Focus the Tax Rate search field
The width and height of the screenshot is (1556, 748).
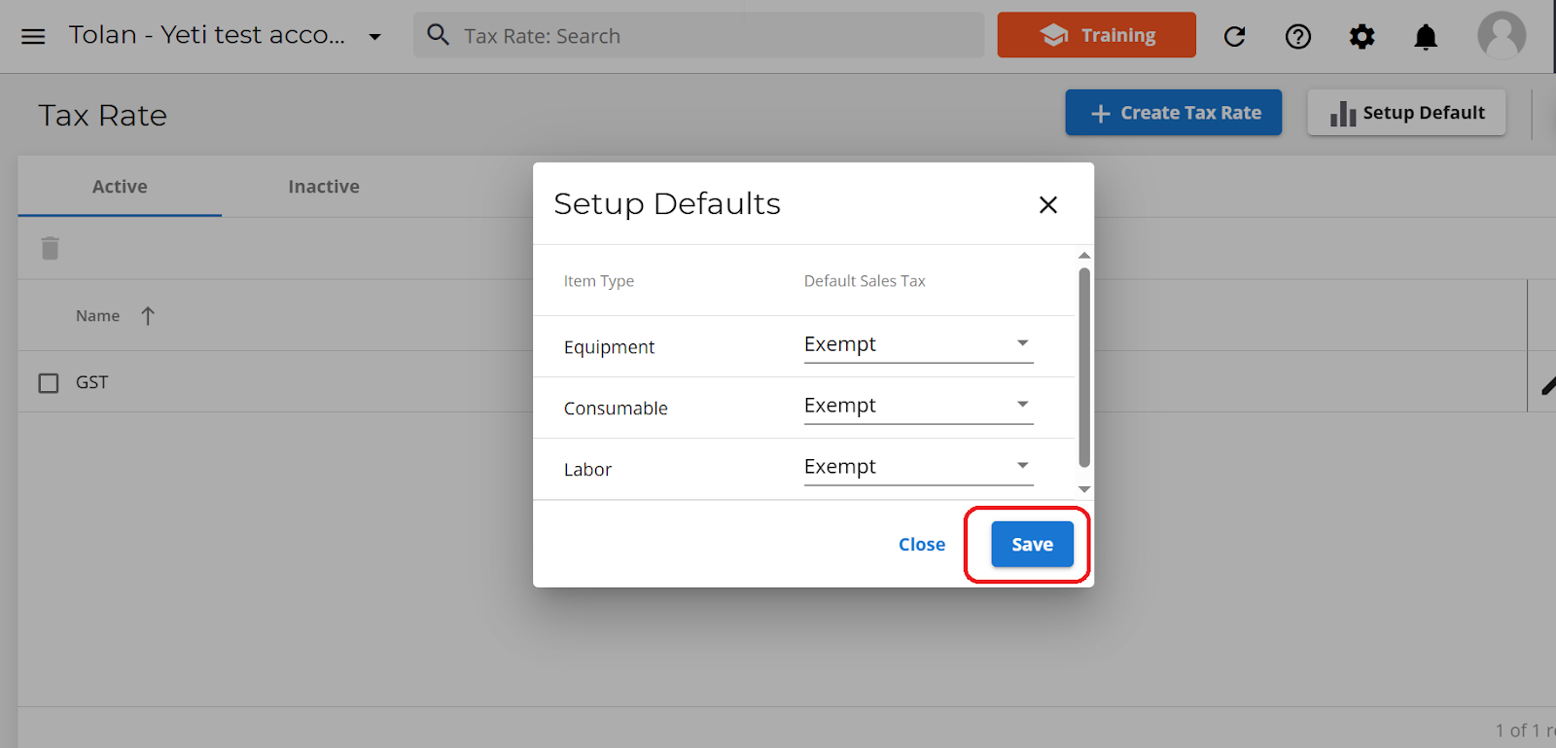698,35
